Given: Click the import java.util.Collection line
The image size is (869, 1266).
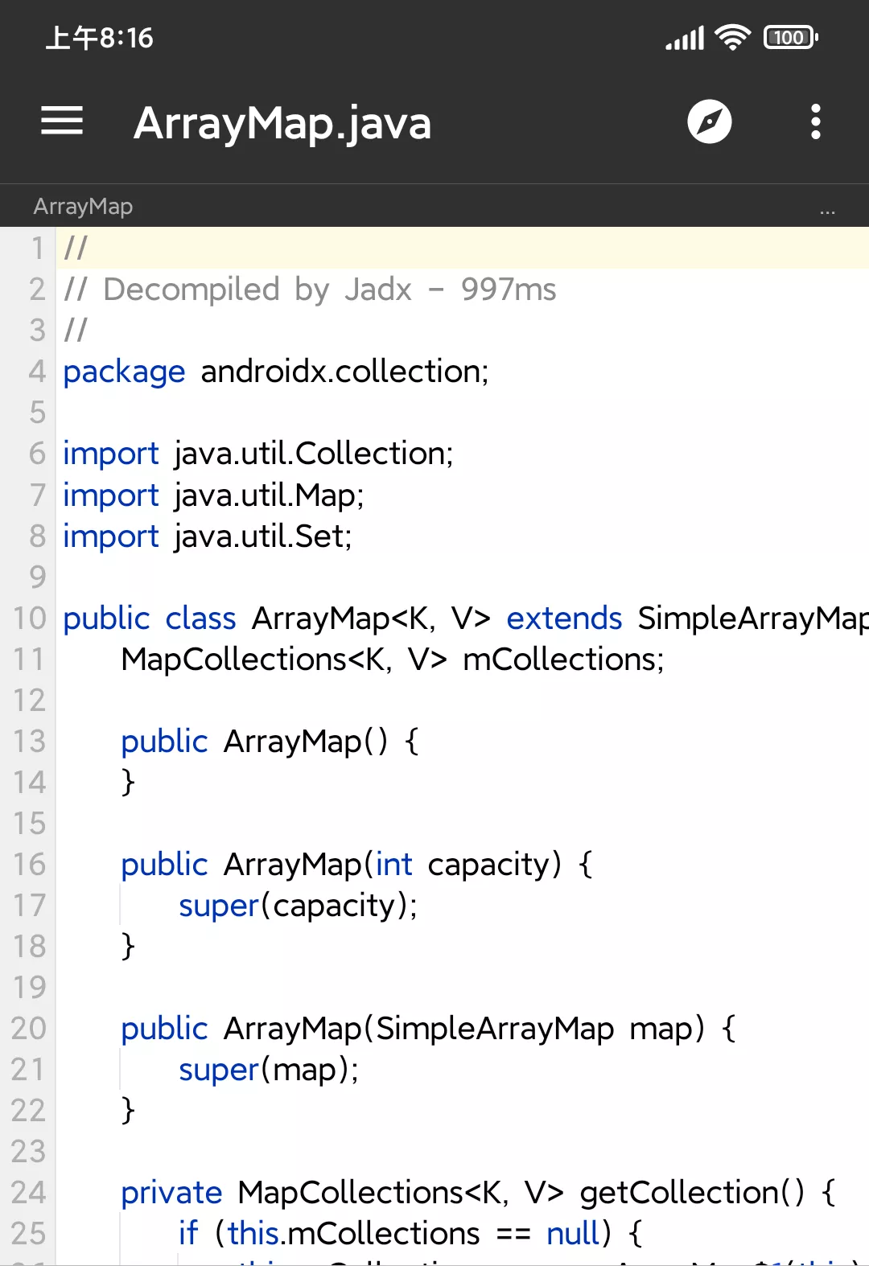Looking at the screenshot, I should (258, 454).
